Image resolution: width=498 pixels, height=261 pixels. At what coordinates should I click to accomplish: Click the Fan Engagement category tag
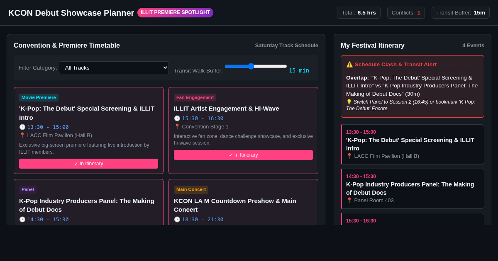coord(195,97)
